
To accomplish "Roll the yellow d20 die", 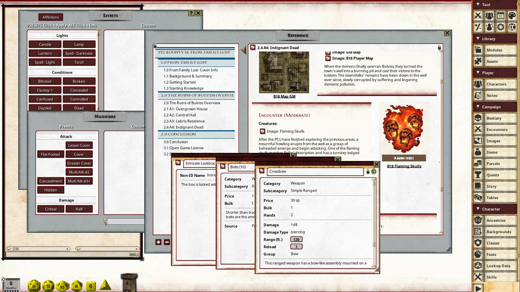I will pos(34,286).
